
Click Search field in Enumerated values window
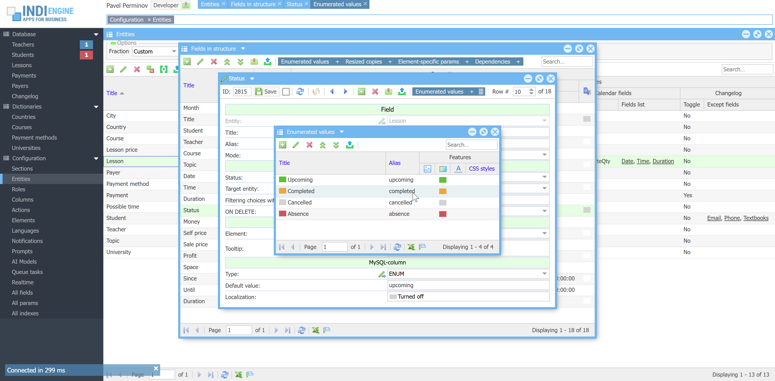tap(471, 145)
